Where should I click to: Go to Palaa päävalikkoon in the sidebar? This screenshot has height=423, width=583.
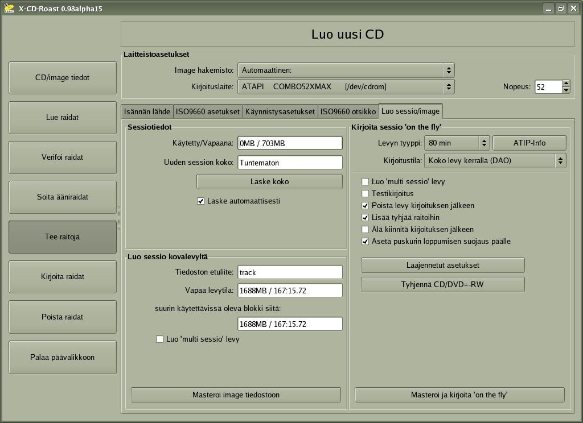[63, 358]
